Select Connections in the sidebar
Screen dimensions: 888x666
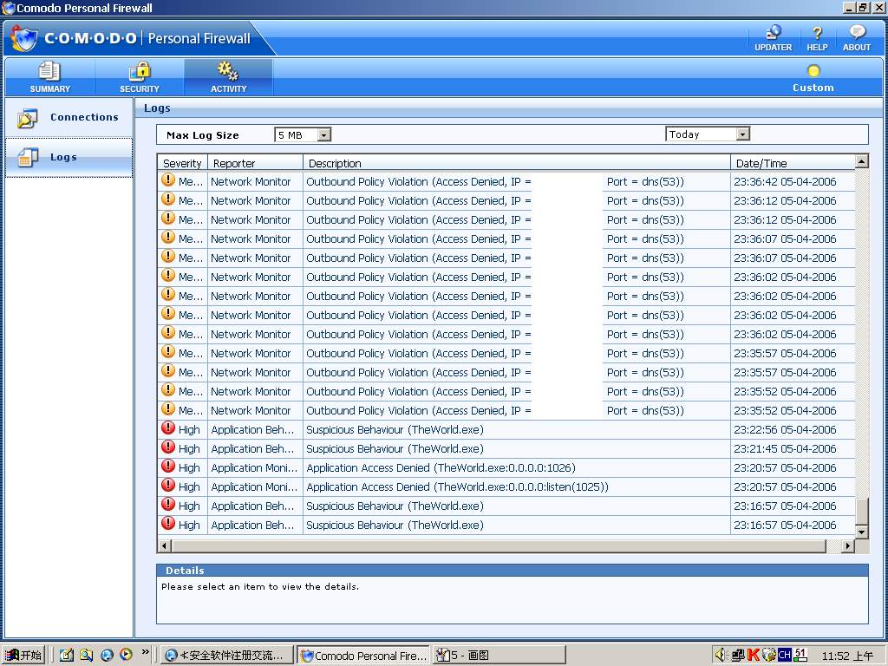(x=69, y=117)
